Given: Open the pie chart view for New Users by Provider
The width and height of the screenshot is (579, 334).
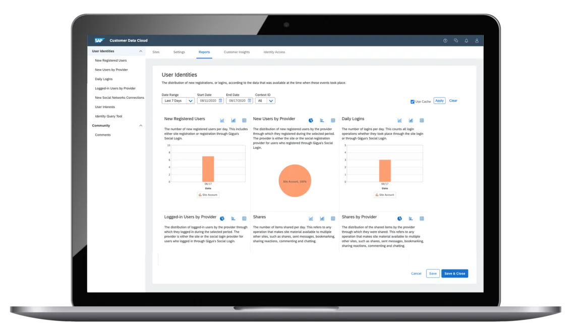Looking at the screenshot, I should coord(311,120).
